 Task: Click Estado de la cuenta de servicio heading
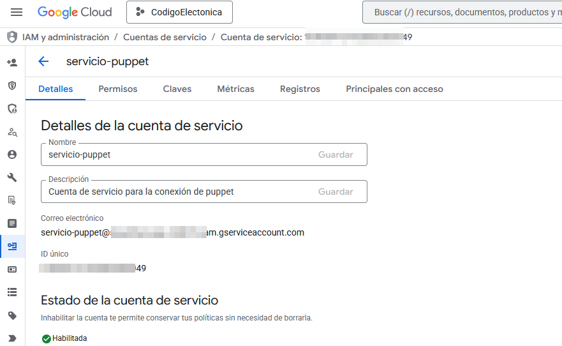pyautogui.click(x=129, y=300)
